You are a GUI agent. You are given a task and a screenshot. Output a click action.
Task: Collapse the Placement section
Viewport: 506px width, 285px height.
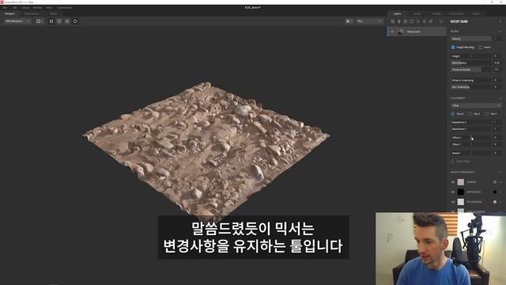point(500,98)
